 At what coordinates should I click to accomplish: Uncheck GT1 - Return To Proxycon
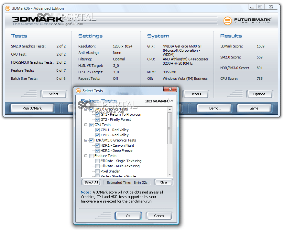pos(97,114)
